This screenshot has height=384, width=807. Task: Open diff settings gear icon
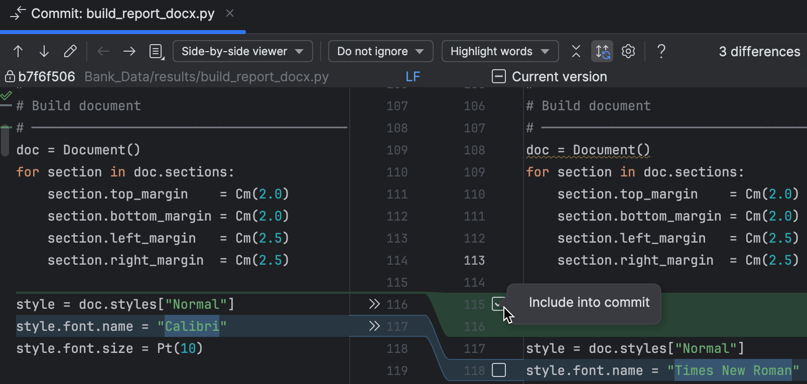tap(628, 51)
